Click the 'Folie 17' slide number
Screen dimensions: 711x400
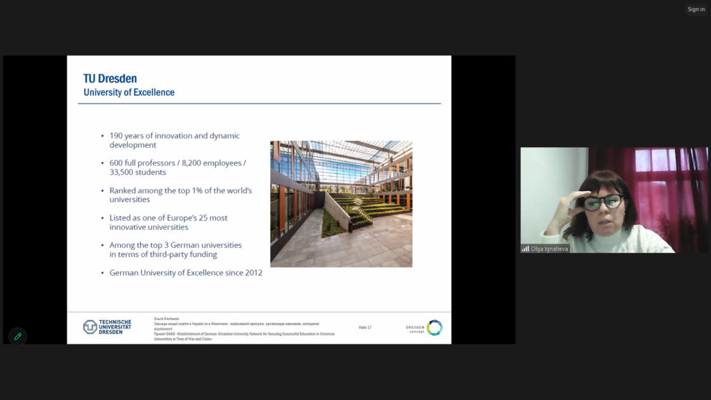click(x=365, y=328)
